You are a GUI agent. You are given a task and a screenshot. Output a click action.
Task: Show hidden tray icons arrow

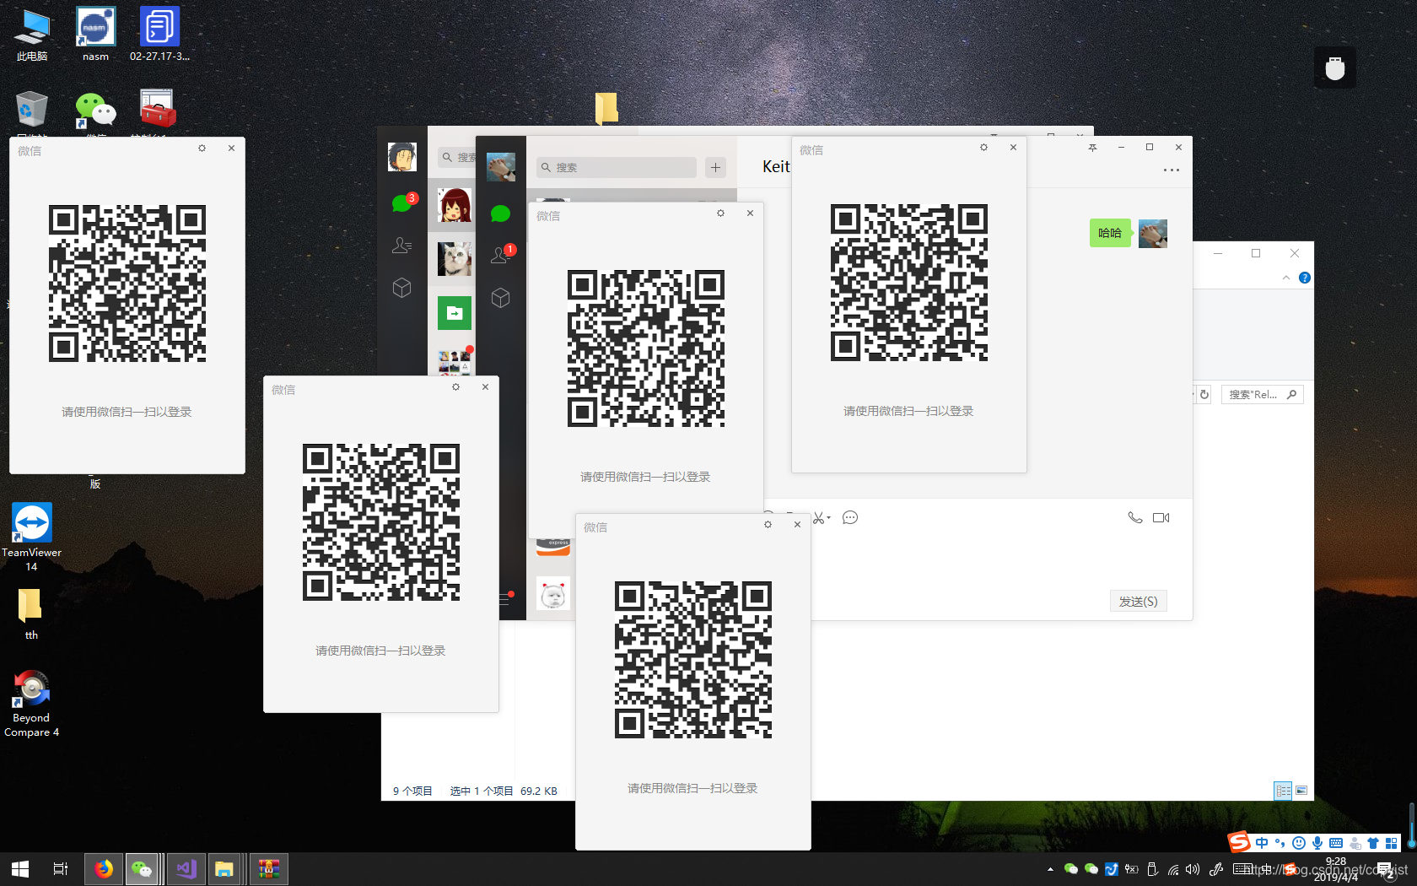pyautogui.click(x=1050, y=869)
